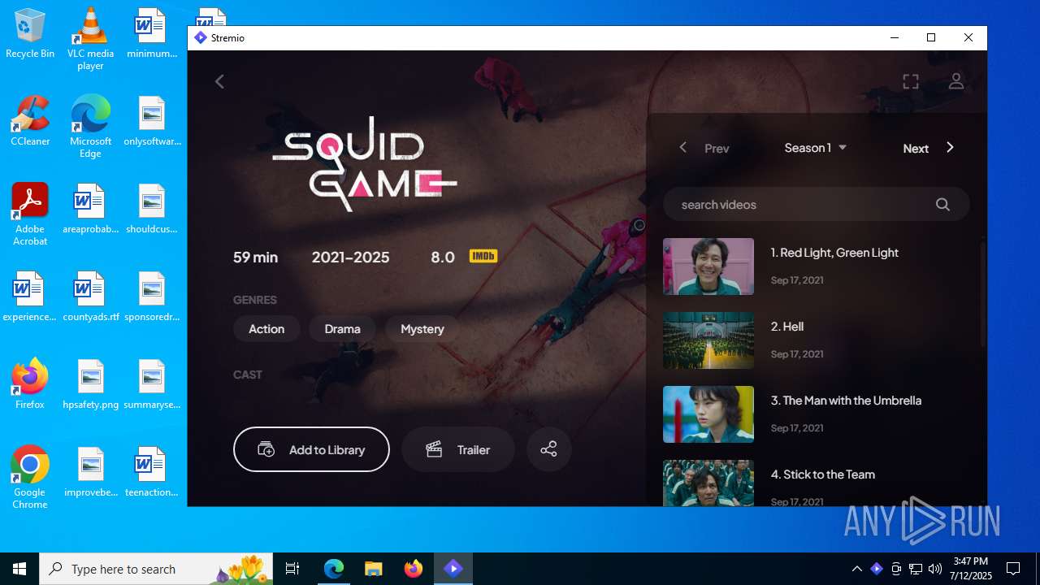Click the taskbar search box
1040x585 pixels.
point(158,569)
